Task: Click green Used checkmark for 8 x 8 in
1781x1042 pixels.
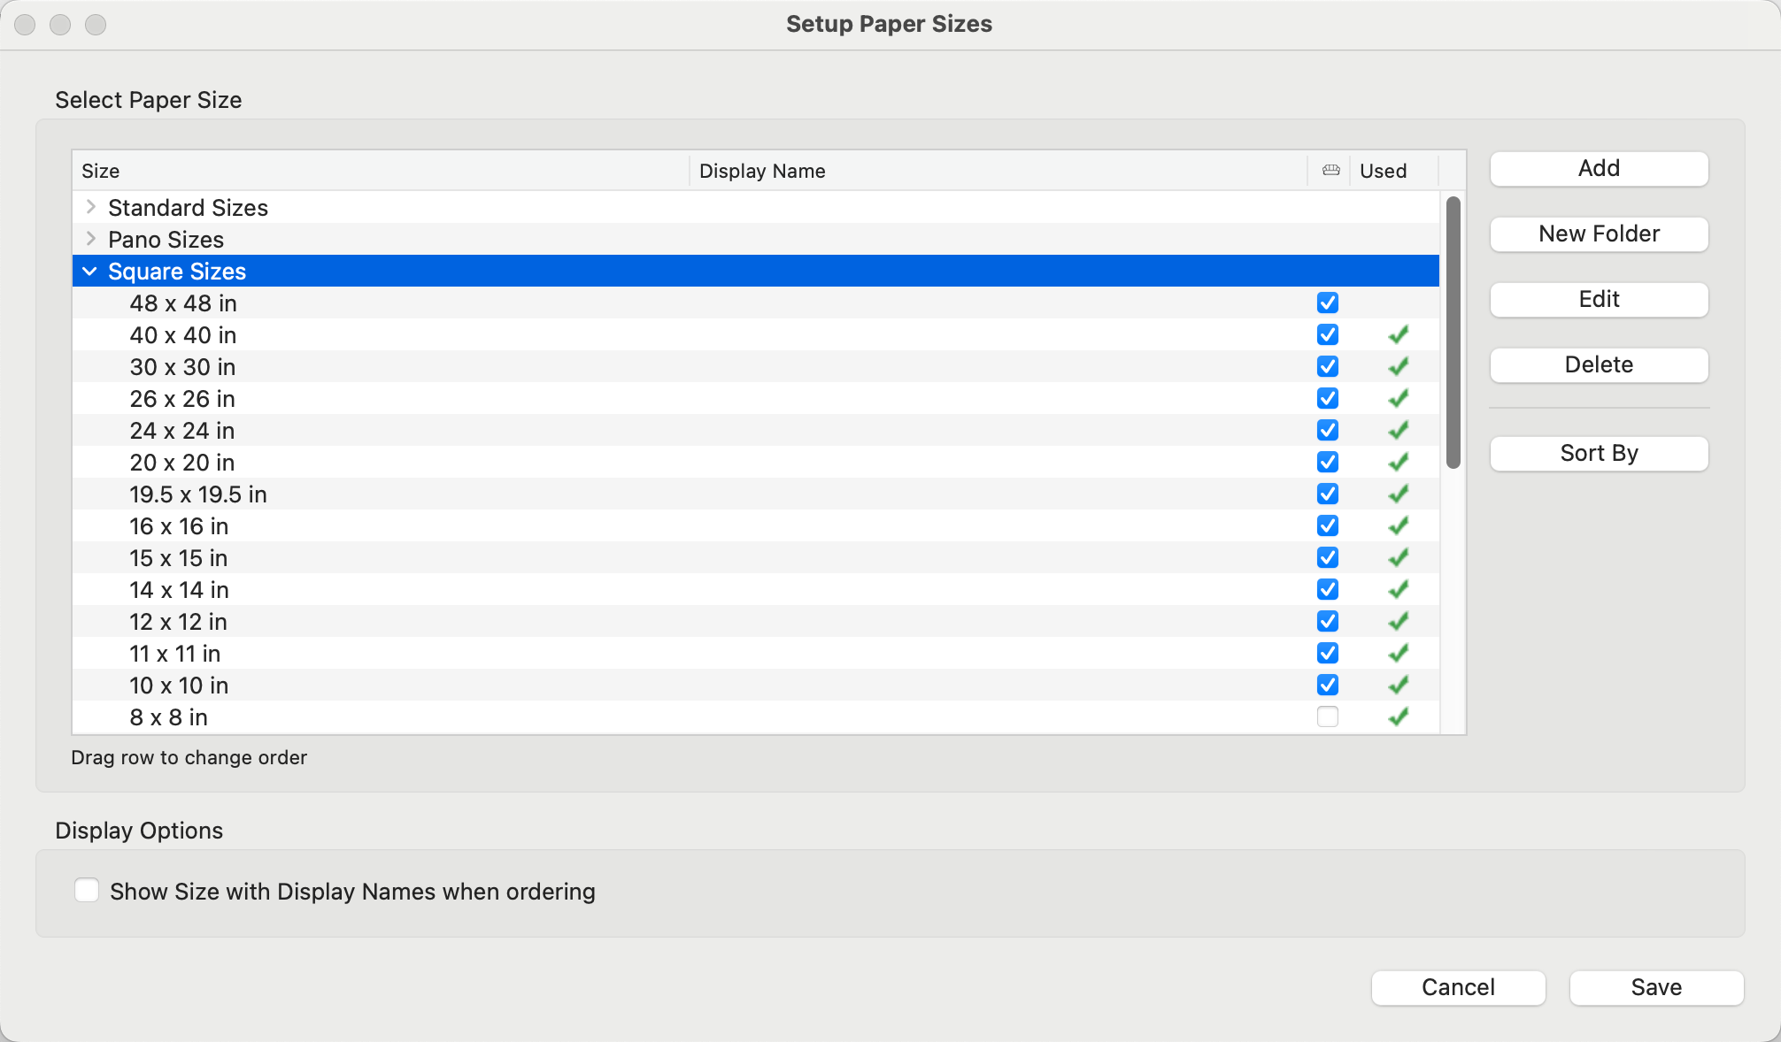Action: (1398, 717)
